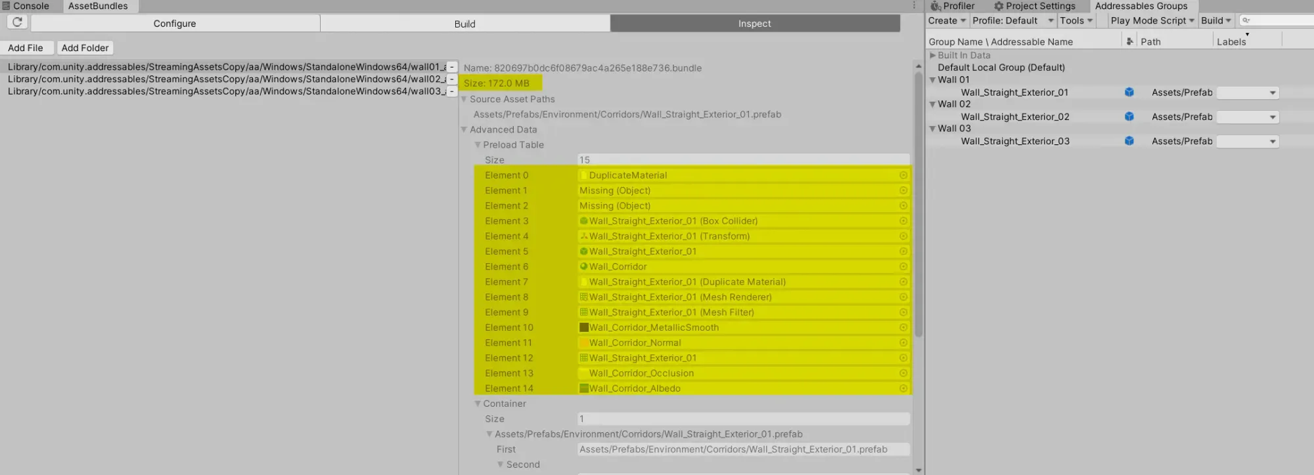Open the Play Mode Script dropdown

(1152, 20)
